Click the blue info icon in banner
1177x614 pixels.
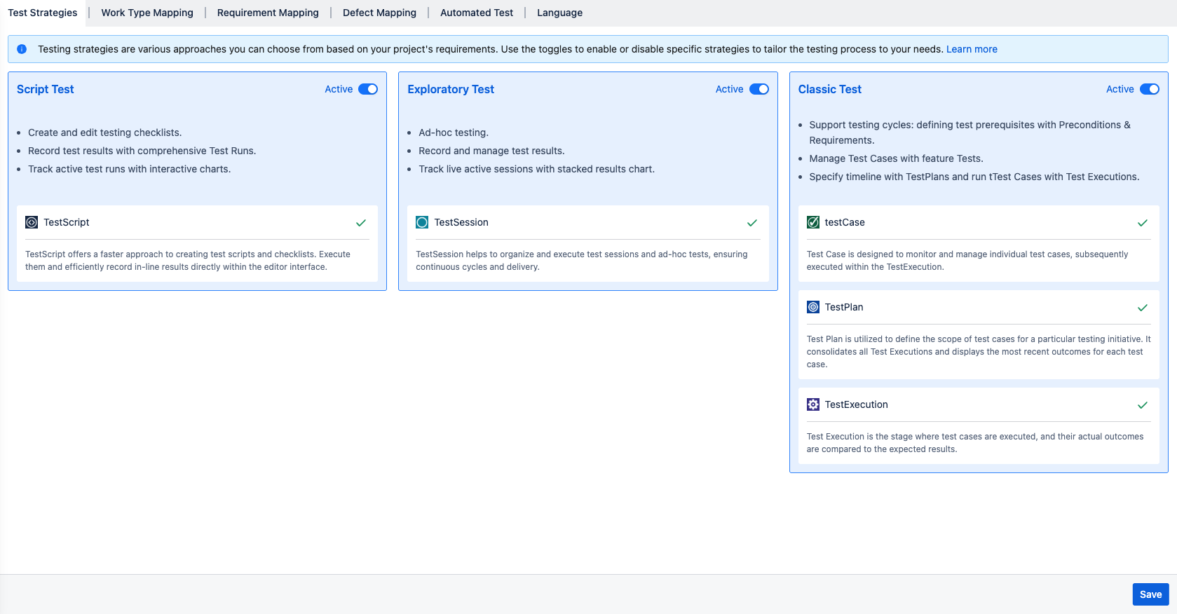point(22,49)
